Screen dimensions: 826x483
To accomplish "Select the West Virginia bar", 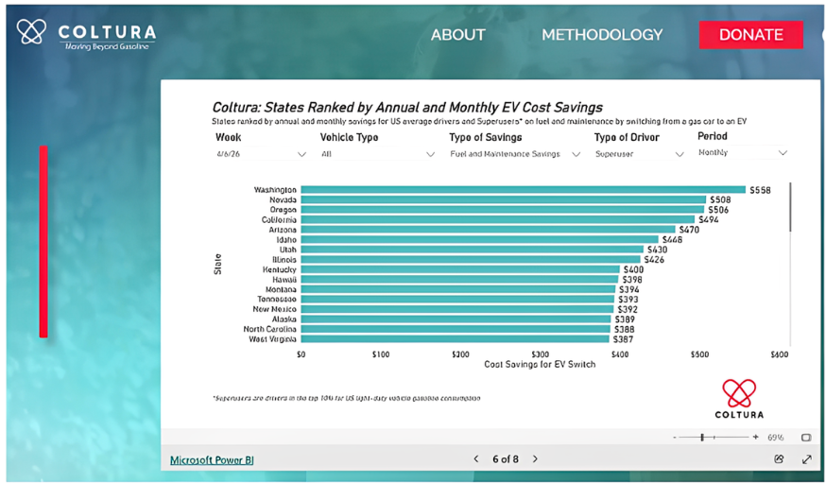I will pos(455,339).
